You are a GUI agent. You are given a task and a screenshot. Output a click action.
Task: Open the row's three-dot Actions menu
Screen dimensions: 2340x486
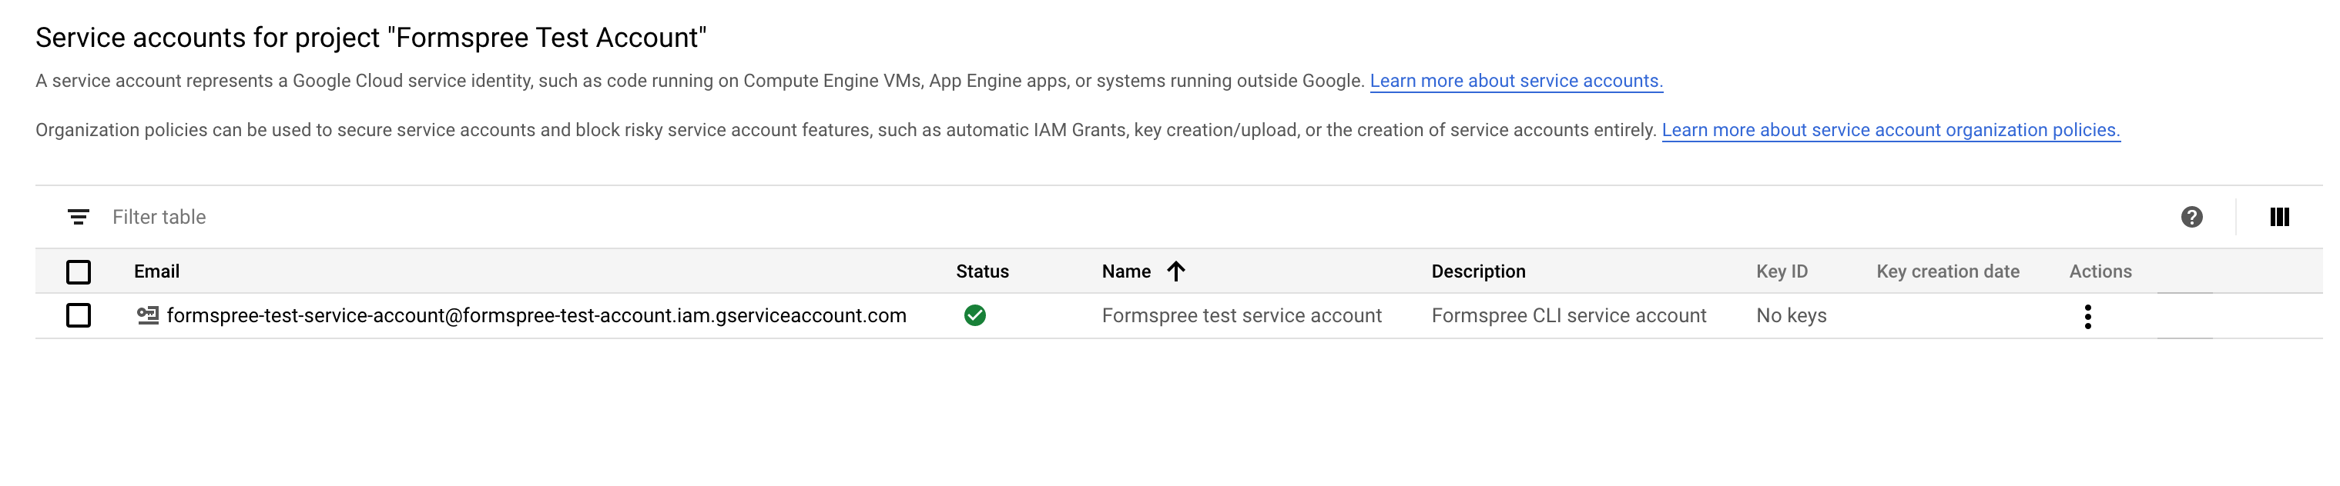tap(2087, 317)
